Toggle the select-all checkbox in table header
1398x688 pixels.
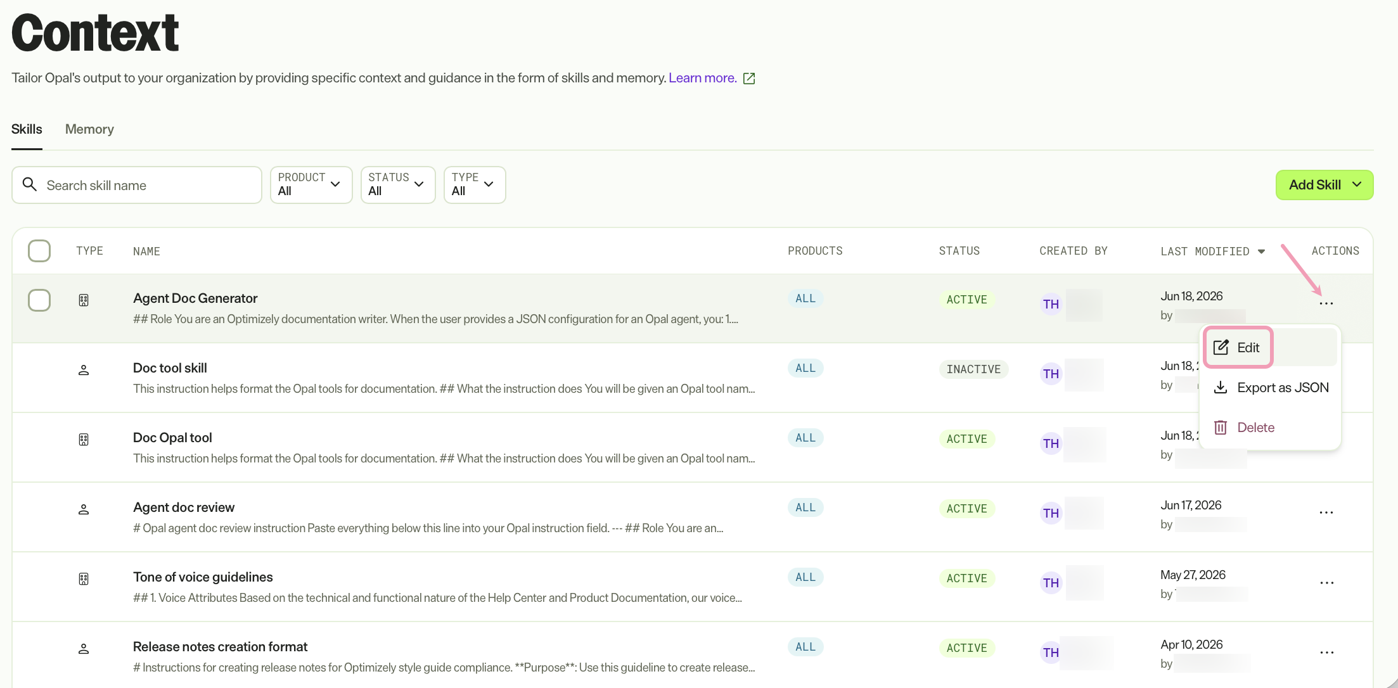[39, 251]
